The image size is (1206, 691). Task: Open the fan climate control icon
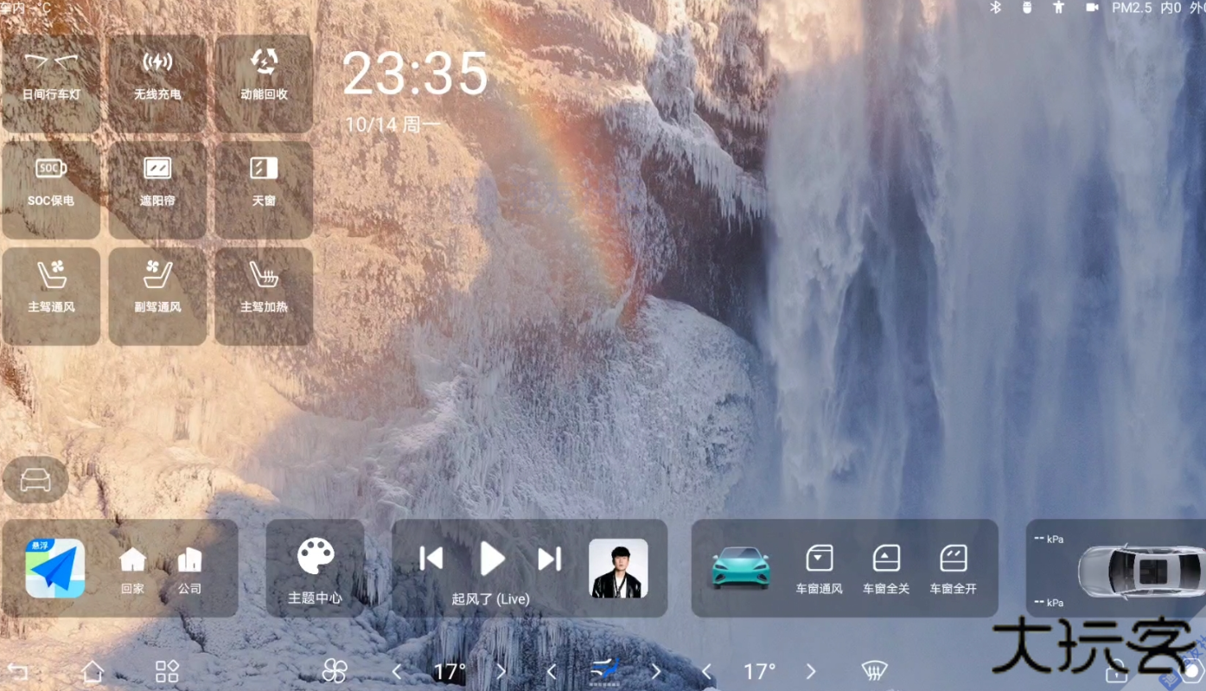(335, 671)
